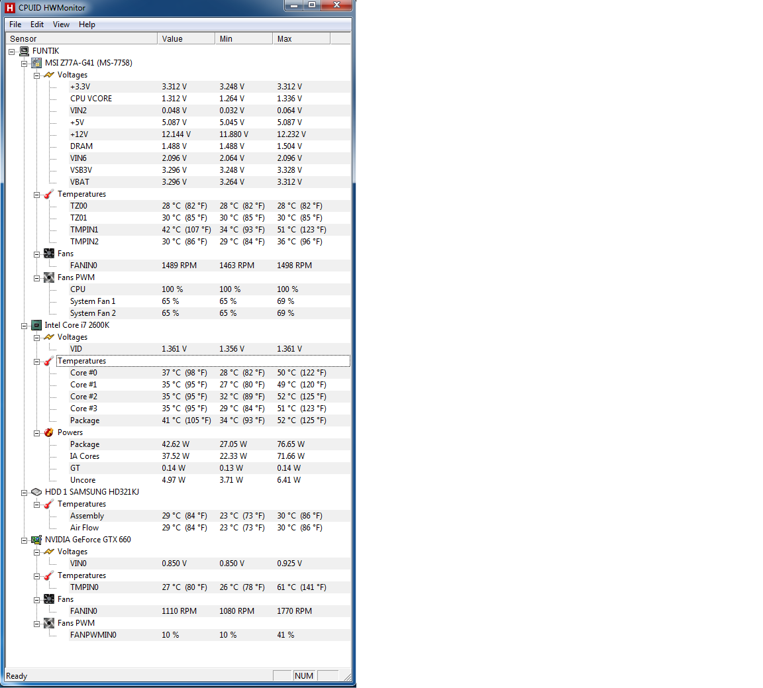Select the GPU TMPIN0 temperature row

(209, 587)
